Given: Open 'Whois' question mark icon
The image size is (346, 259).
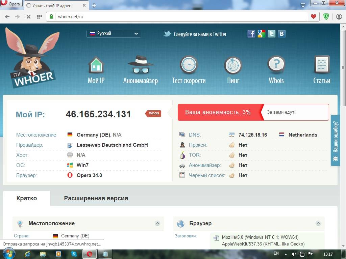Looking at the screenshot, I should (276, 64).
